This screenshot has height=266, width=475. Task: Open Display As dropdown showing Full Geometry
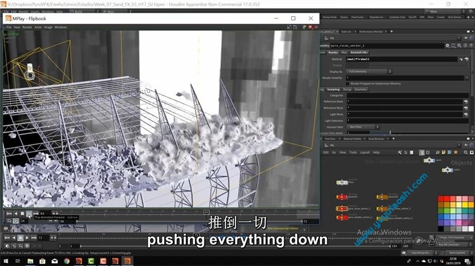coord(369,71)
